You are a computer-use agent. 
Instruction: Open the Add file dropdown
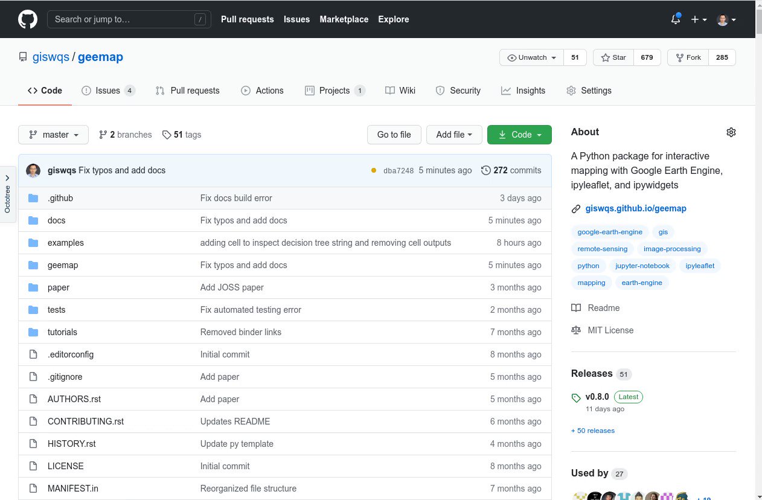tap(454, 135)
